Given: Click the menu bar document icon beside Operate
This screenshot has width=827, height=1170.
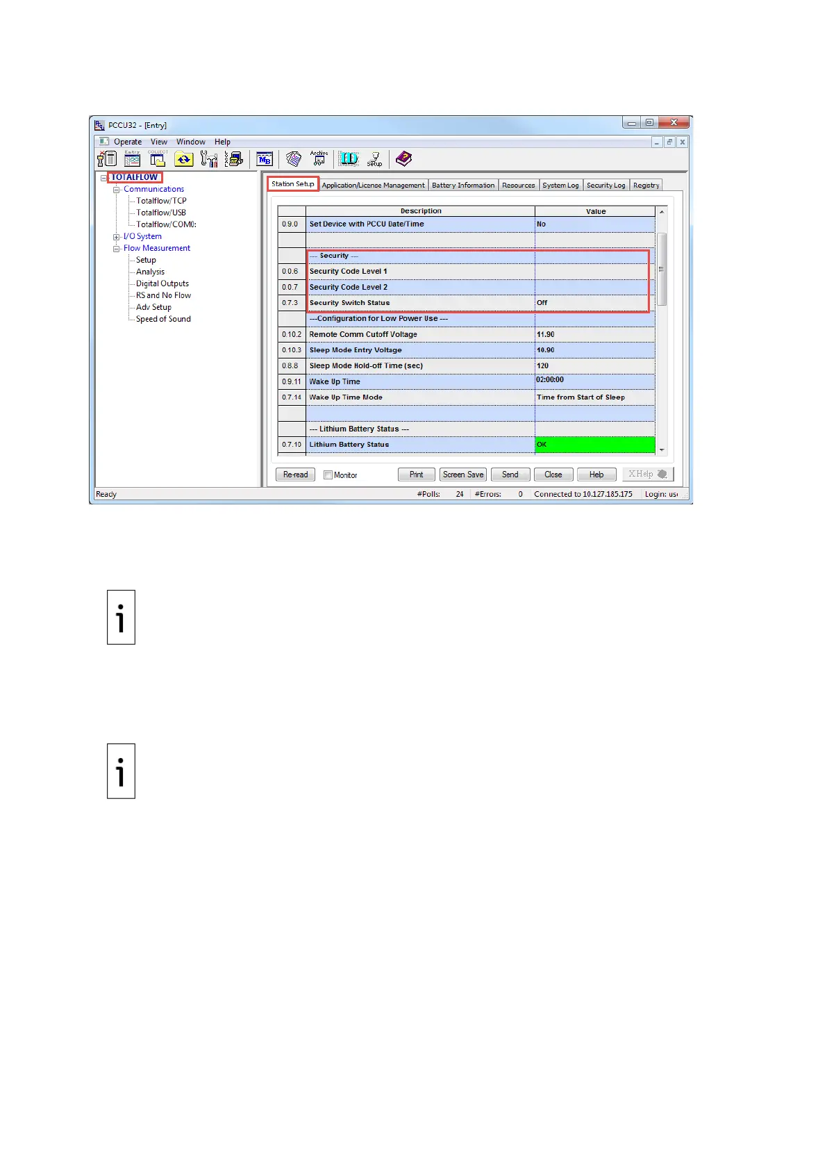Looking at the screenshot, I should point(103,142).
